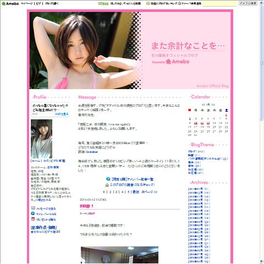
Task: Open the post titled 2日目！
Action: coord(86,206)
